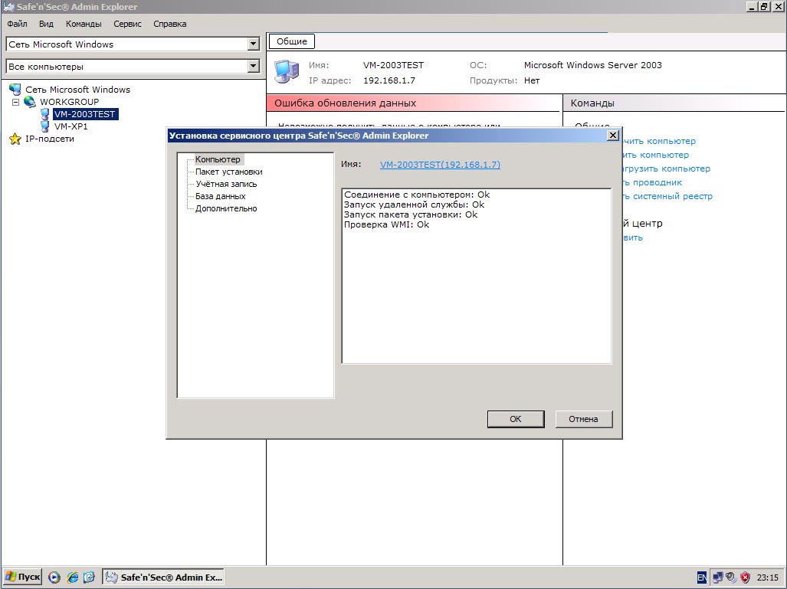This screenshot has height=589, width=787.
Task: Open the Сеть Microsoft Windows dropdown arrow
Action: pos(253,44)
